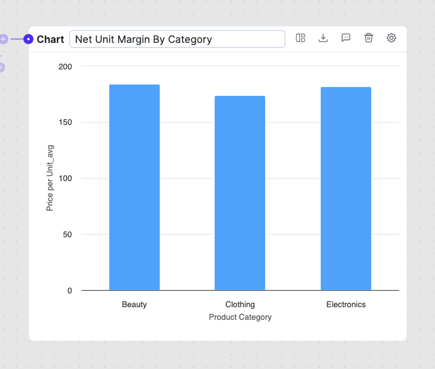Delete the chart with the trash icon
This screenshot has width=435, height=369.
tap(369, 38)
